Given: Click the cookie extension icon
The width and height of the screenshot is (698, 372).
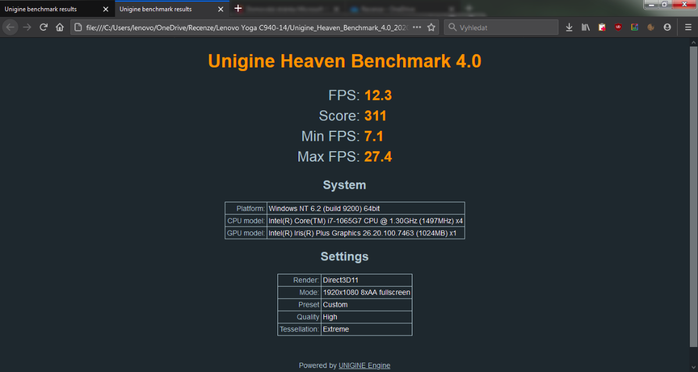Looking at the screenshot, I should point(651,27).
